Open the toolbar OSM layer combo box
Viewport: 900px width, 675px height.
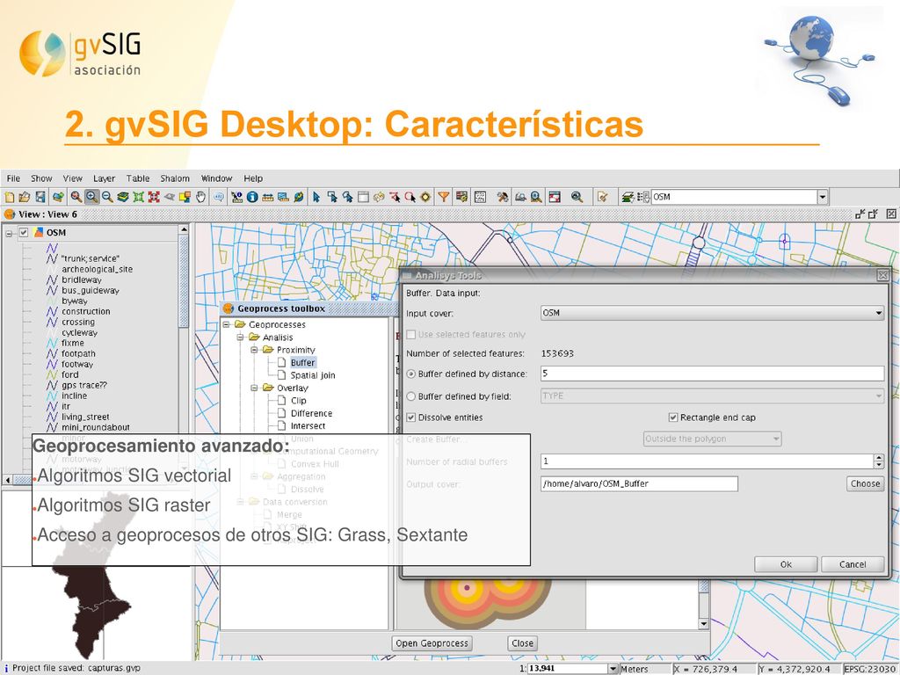[x=740, y=197]
